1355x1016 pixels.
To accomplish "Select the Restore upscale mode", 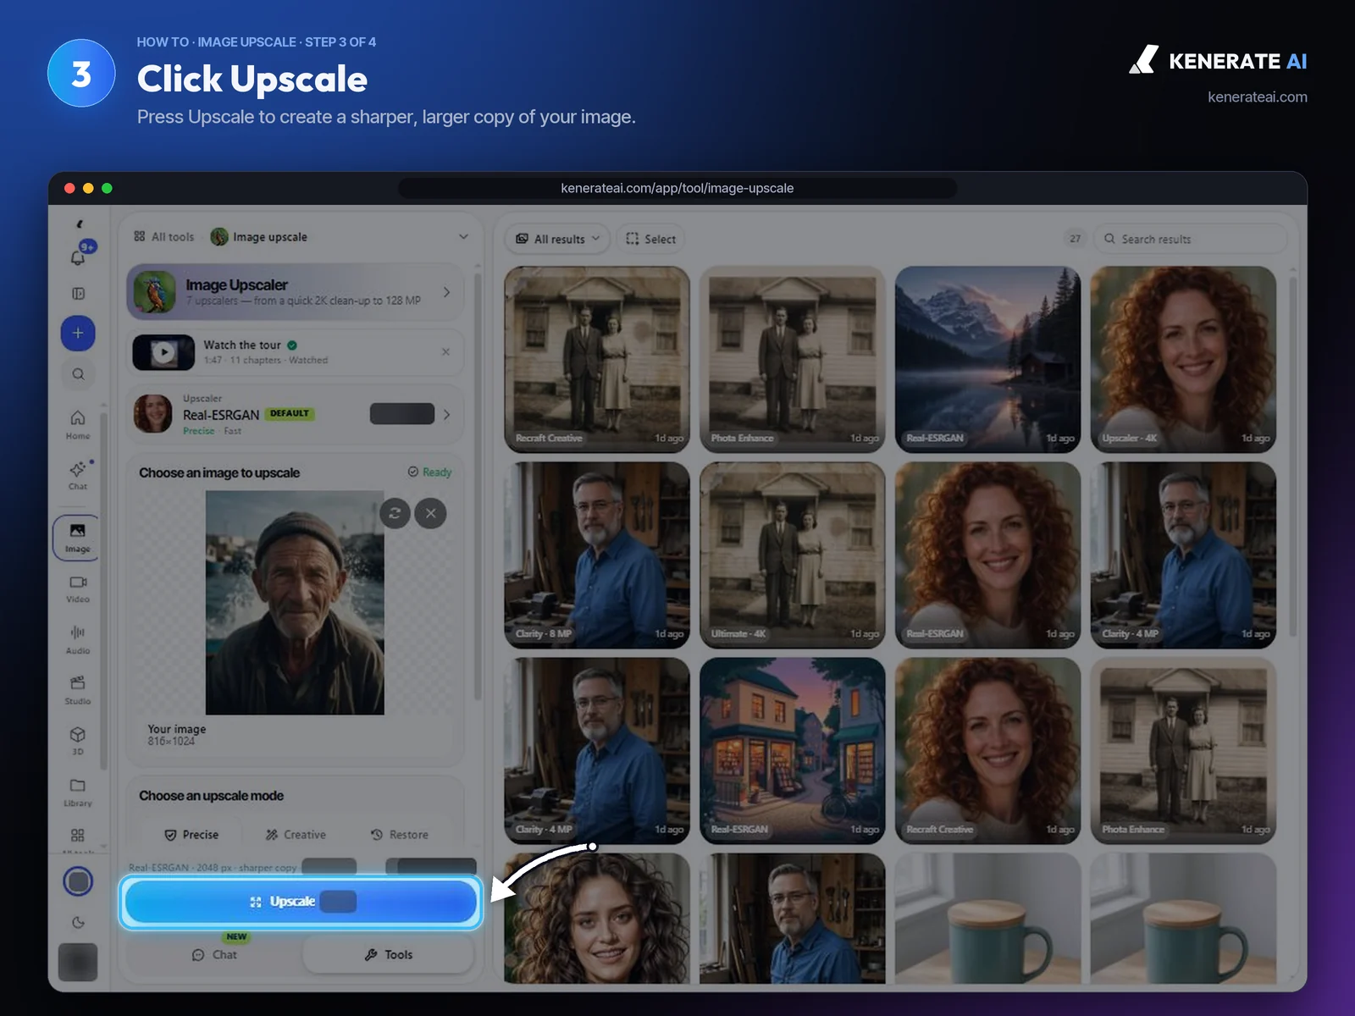I will (x=400, y=835).
